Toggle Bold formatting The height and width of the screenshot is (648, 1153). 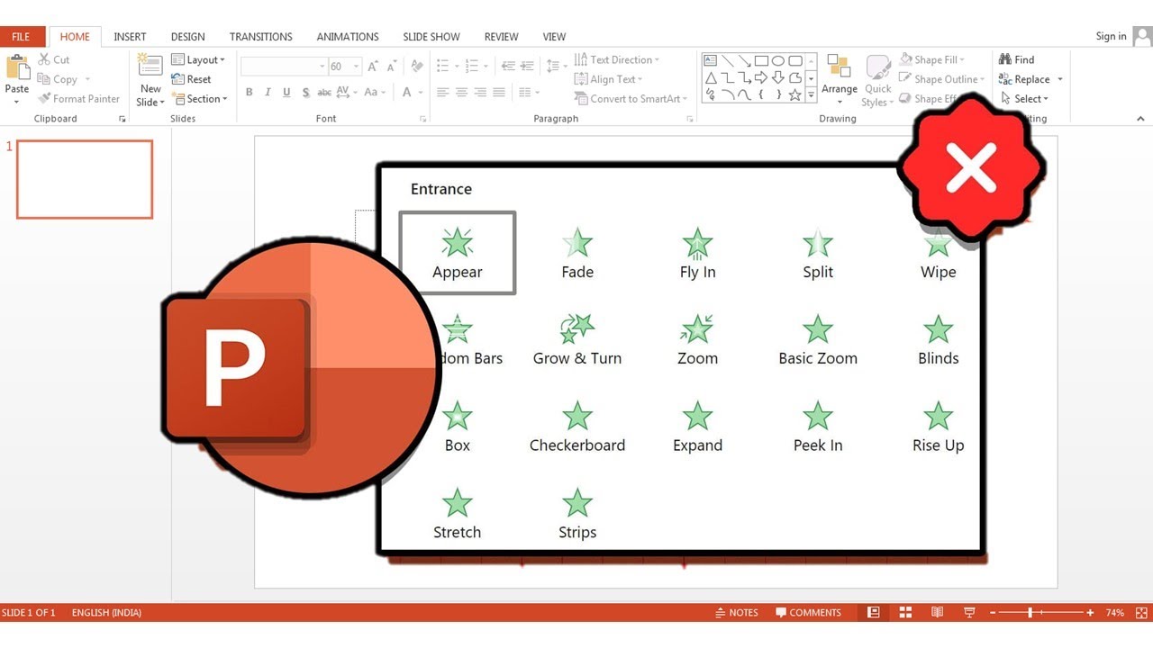[250, 92]
